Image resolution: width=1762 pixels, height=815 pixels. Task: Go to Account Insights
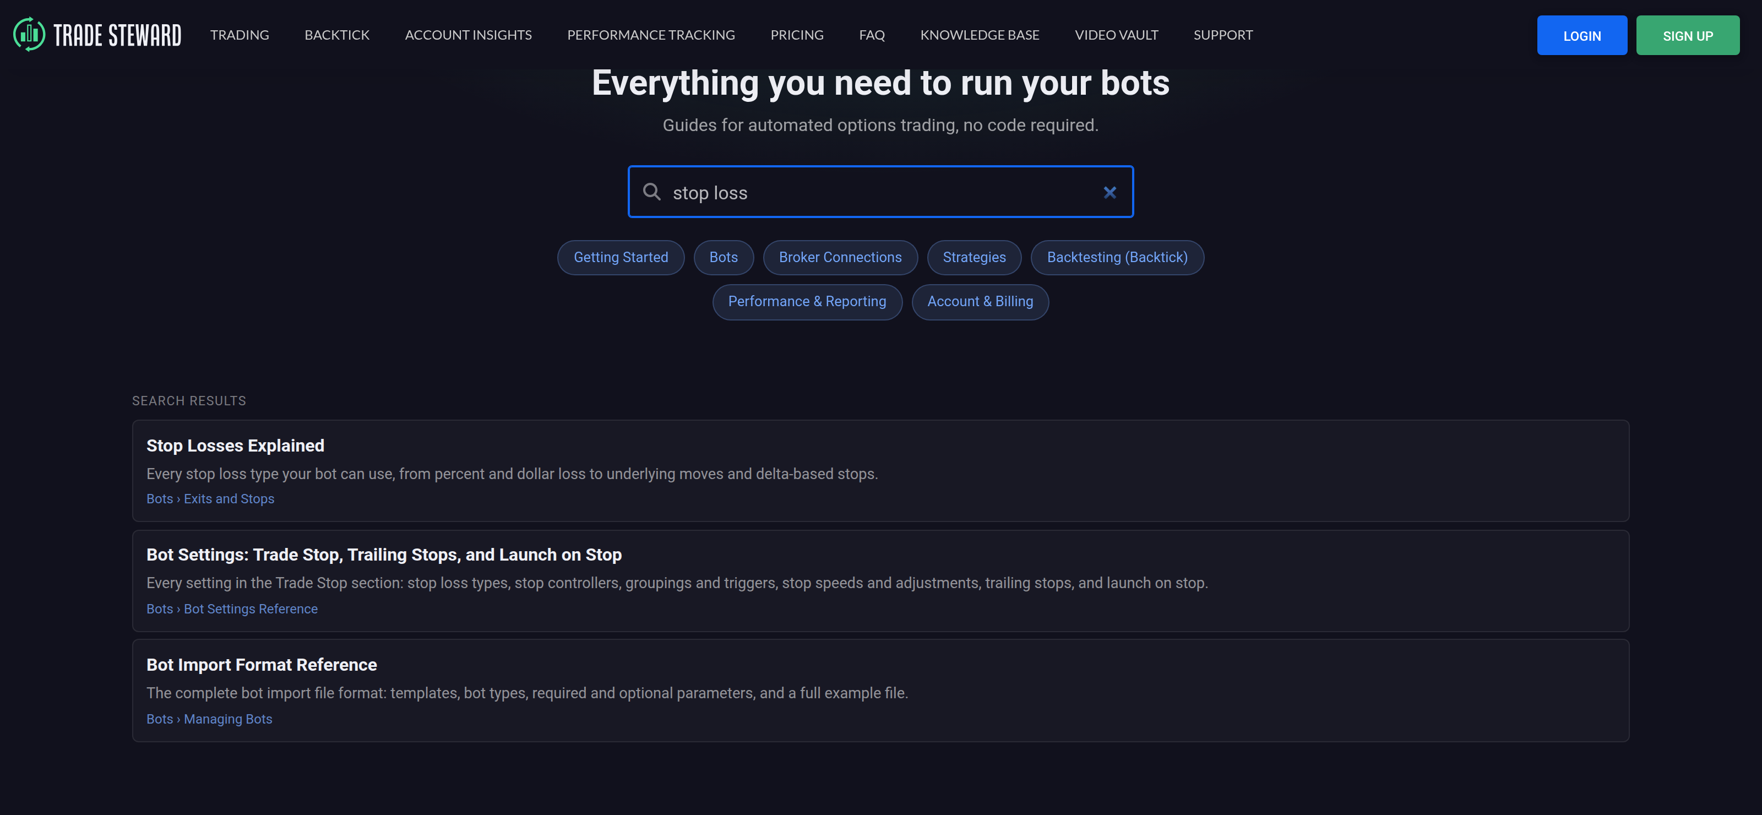tap(468, 35)
